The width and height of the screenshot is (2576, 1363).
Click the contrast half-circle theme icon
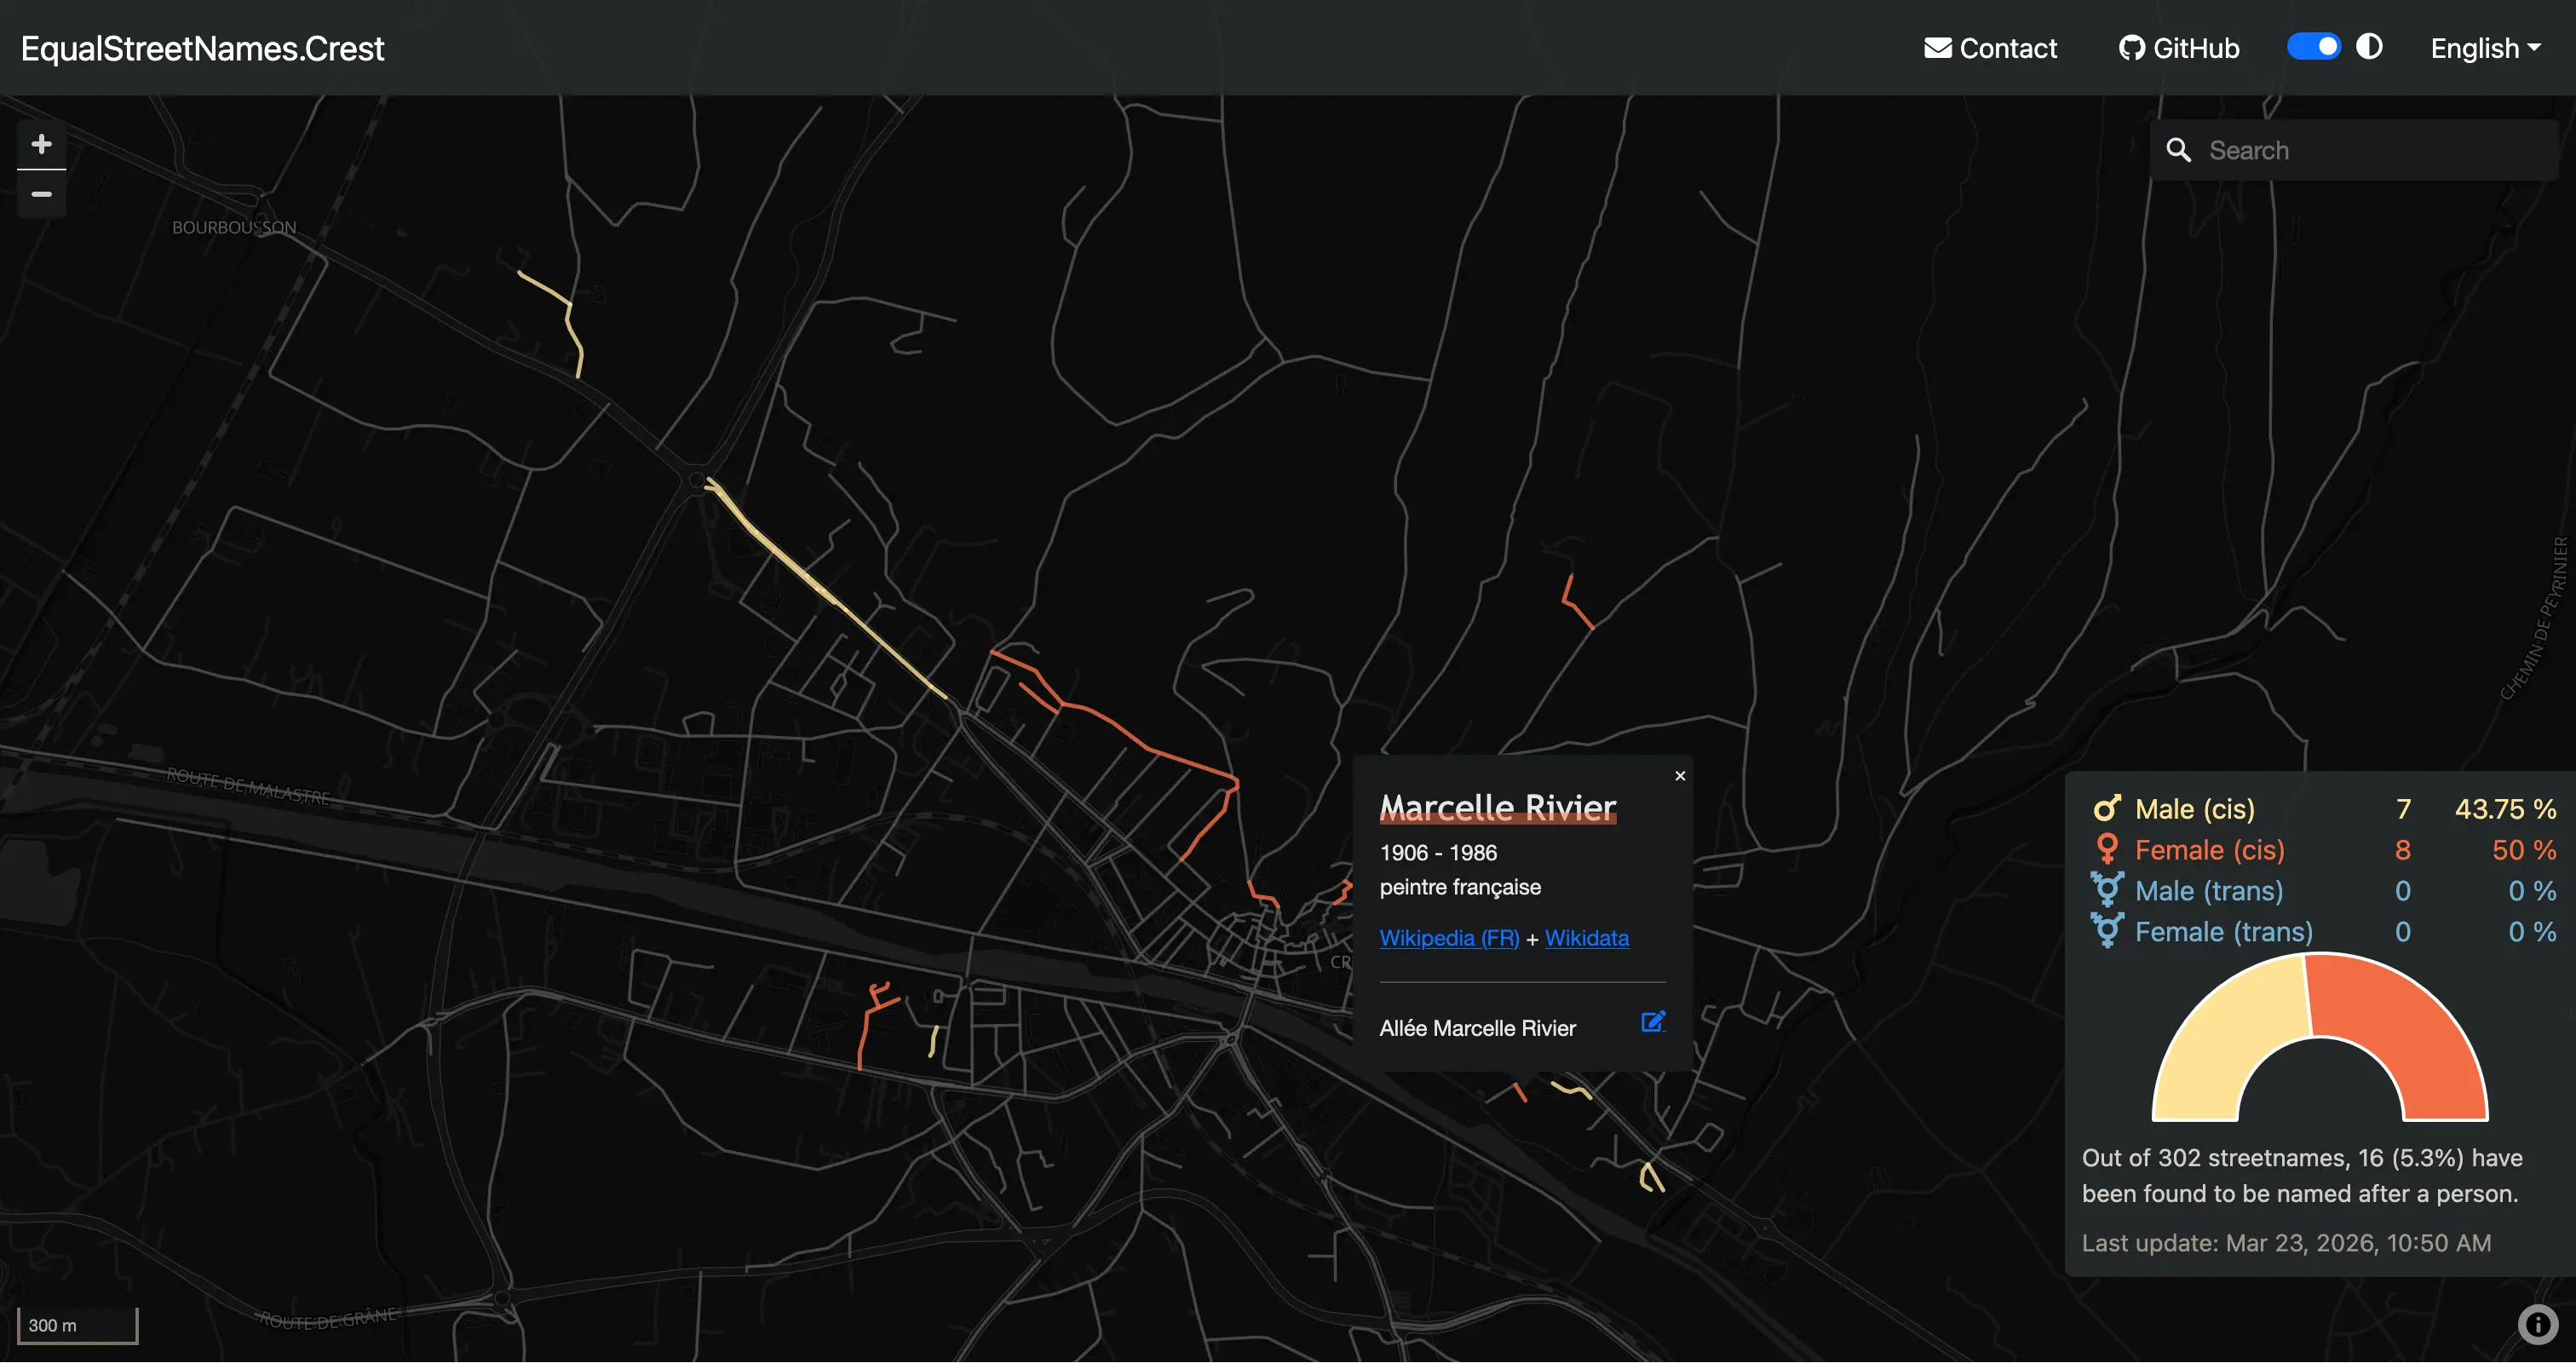point(2368,47)
